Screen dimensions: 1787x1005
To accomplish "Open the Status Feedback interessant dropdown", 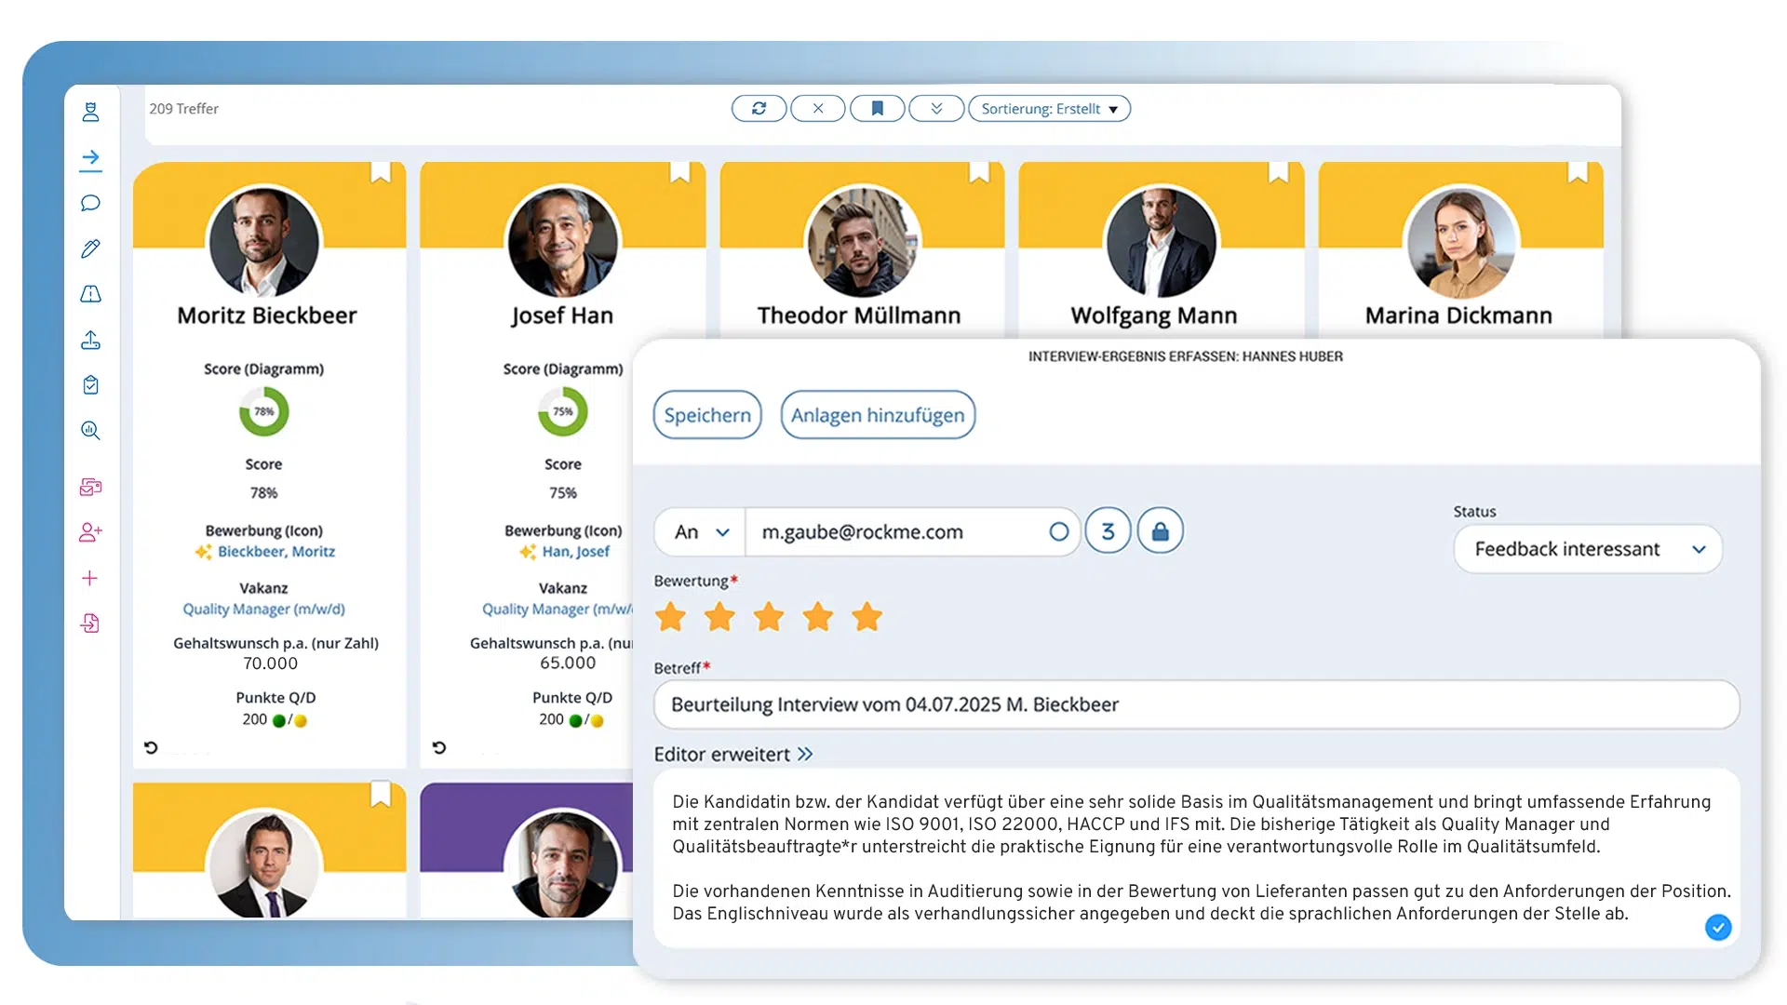I will [x=1588, y=549].
